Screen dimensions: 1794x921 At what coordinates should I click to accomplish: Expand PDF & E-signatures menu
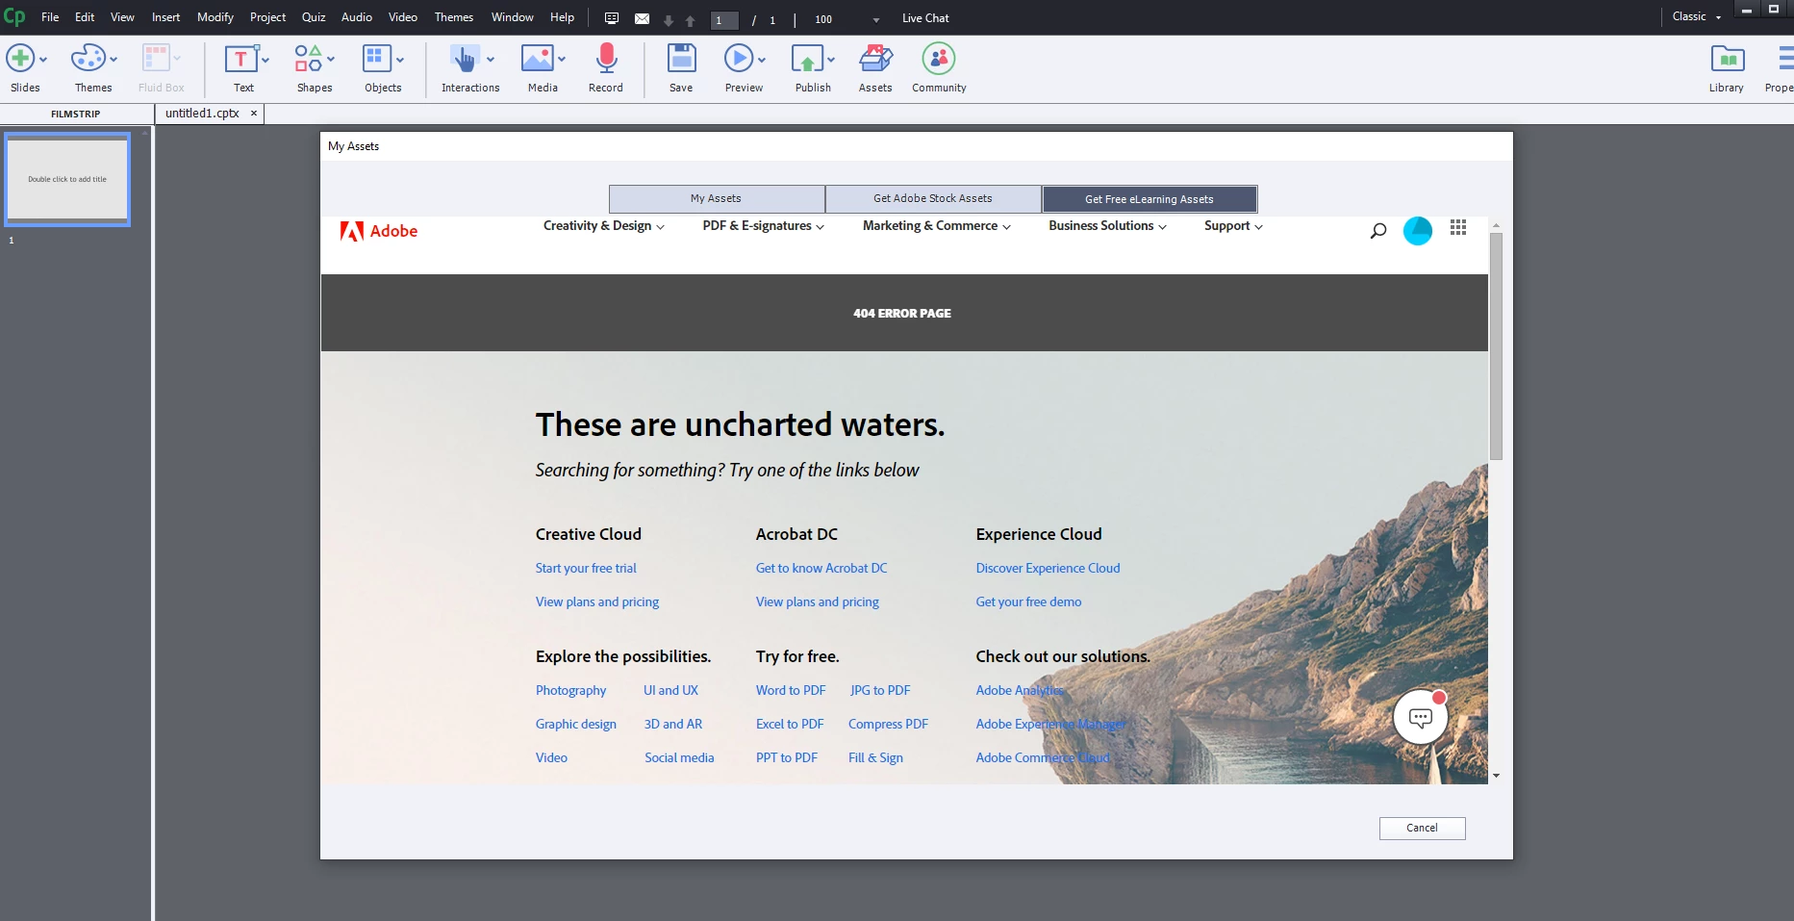pos(763,226)
